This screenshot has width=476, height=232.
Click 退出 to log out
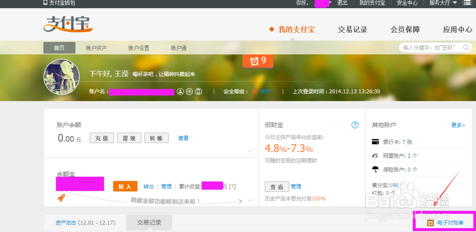coord(342,3)
